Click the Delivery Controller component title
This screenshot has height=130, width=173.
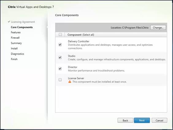[x=79, y=41]
